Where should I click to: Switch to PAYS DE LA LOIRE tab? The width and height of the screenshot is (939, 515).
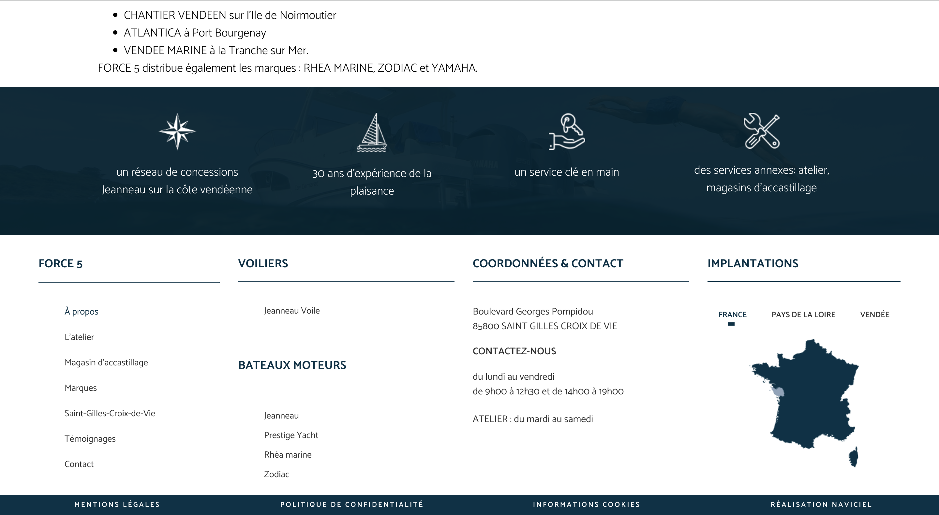tap(803, 315)
